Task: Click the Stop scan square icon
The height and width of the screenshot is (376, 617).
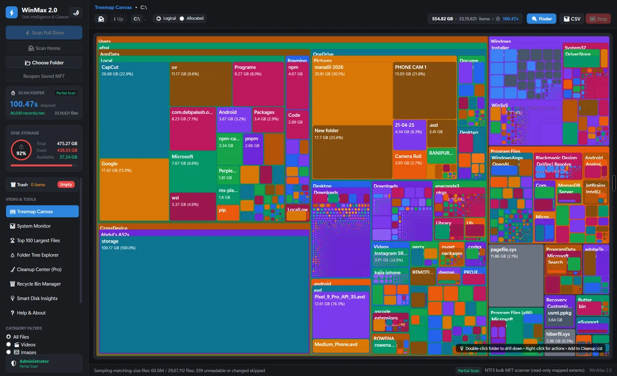Action: point(592,19)
